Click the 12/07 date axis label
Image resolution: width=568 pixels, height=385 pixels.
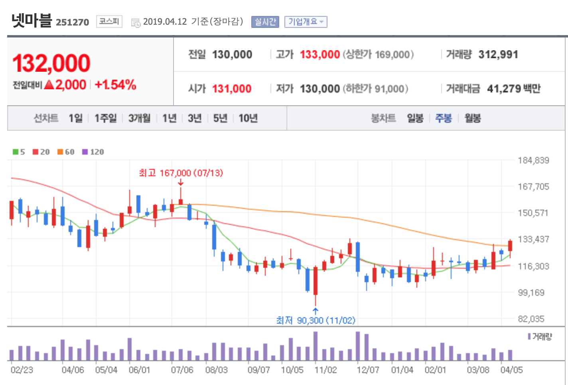[x=368, y=370]
